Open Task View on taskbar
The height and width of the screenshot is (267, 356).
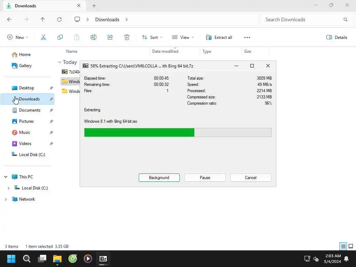(x=42, y=259)
